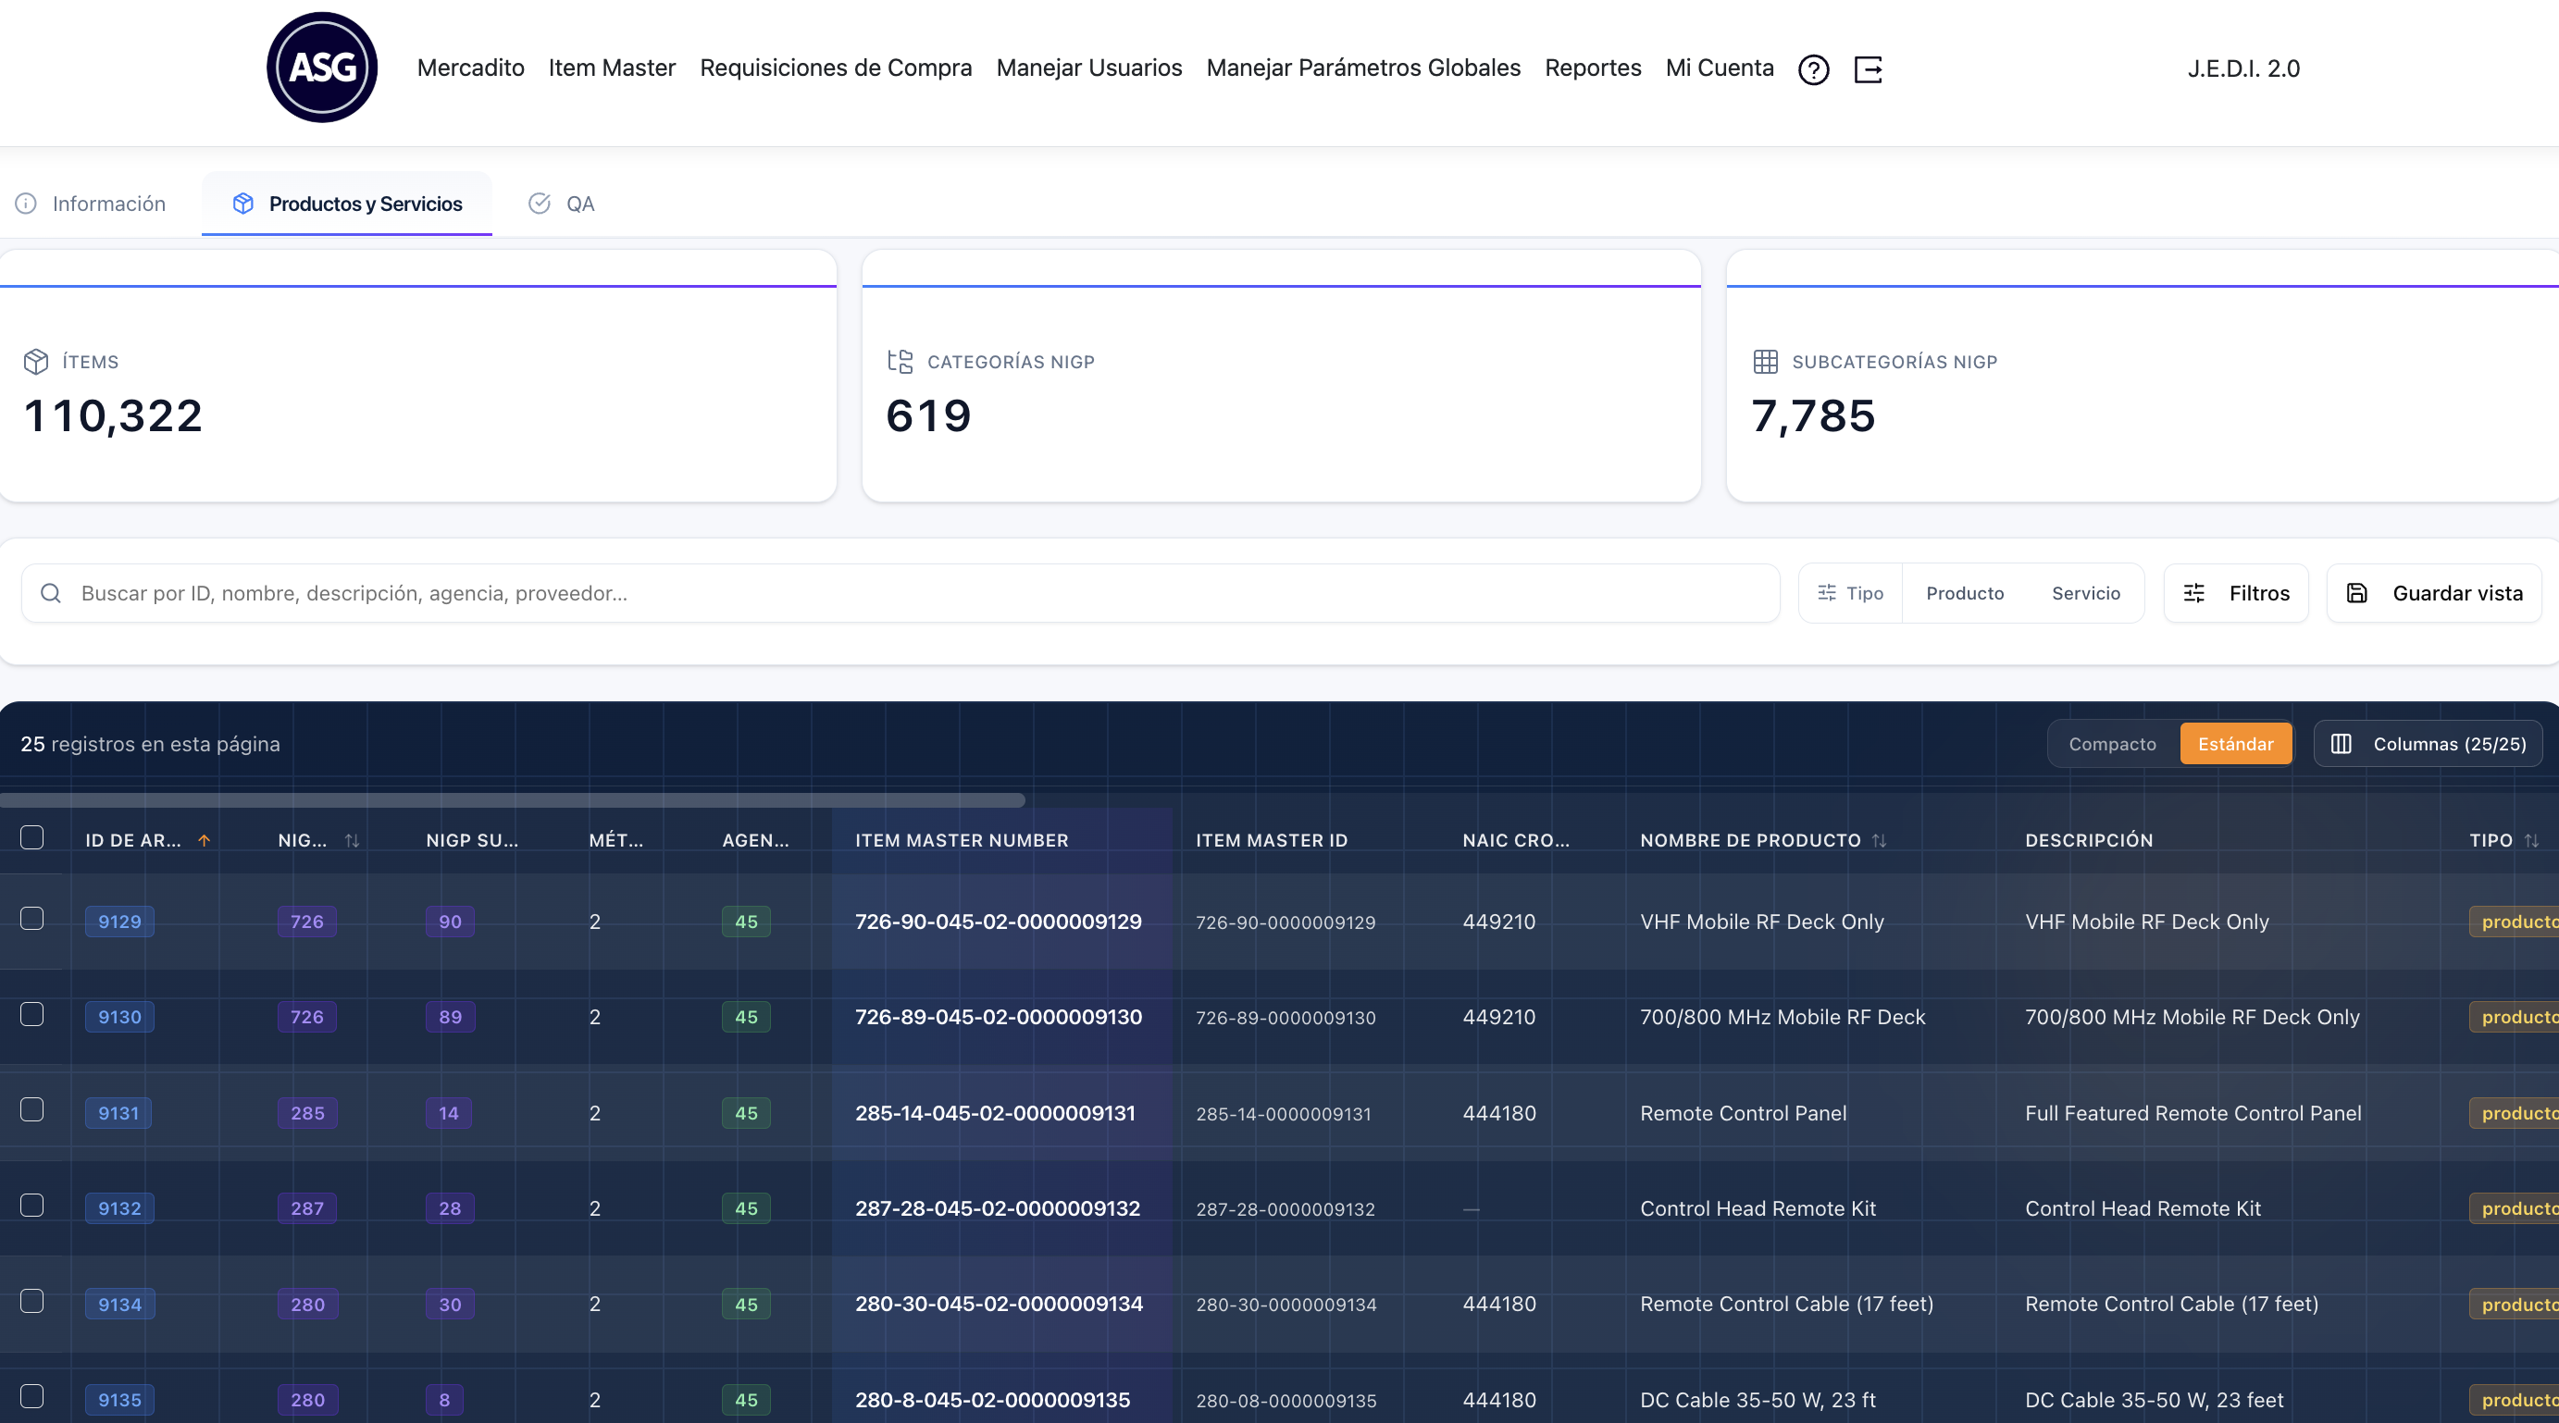
Task: Click Item Master ID 285-14-0000009131
Action: click(x=1284, y=1114)
